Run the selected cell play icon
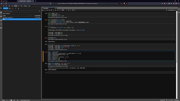 (x=53, y=10)
